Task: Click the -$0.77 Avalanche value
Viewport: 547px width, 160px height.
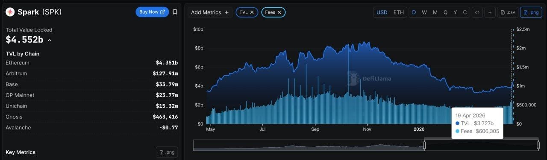Action: pos(169,128)
